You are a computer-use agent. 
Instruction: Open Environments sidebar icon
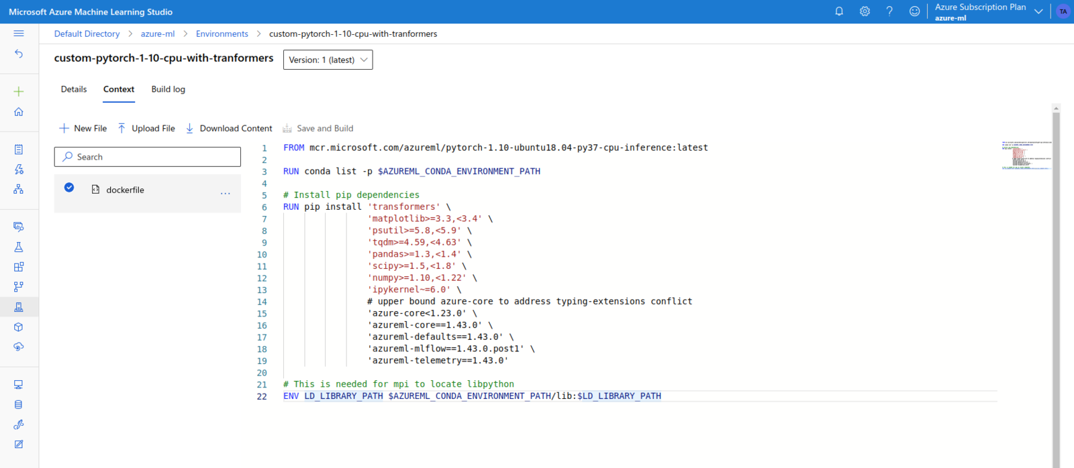19,307
